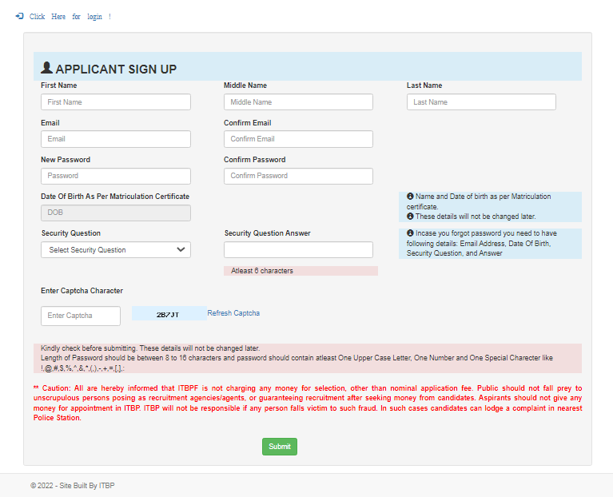Click the applicant user icon in header

tap(46, 69)
